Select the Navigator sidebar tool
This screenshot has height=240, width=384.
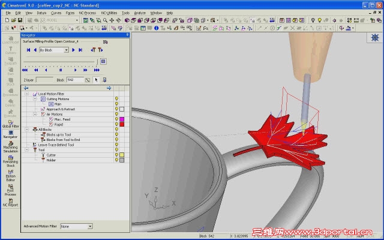click(11, 134)
